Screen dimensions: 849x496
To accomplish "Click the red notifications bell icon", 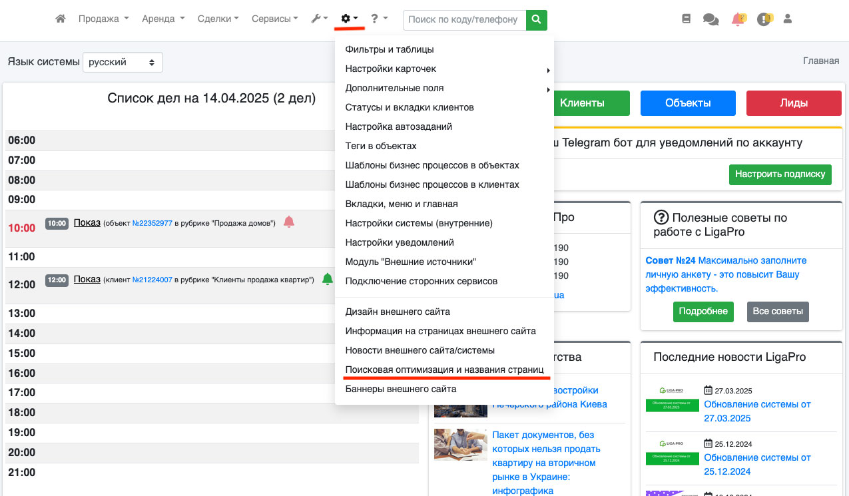I will (737, 20).
